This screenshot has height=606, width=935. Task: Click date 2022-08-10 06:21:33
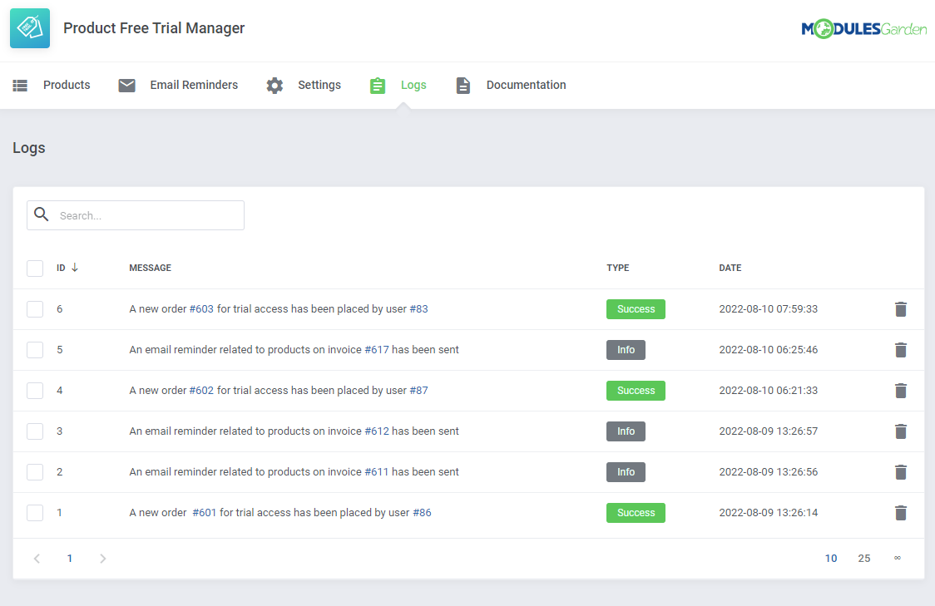(x=768, y=391)
